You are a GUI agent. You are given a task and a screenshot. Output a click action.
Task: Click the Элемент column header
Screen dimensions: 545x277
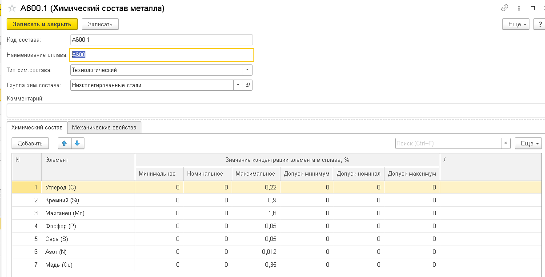pyautogui.click(x=88, y=167)
